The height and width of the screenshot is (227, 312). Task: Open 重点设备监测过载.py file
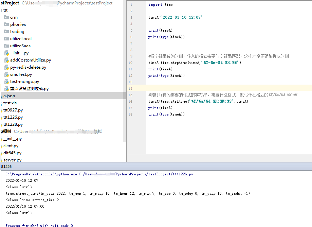tap(30, 89)
